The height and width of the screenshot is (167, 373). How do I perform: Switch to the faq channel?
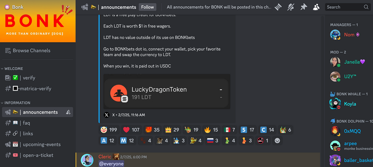38,123
